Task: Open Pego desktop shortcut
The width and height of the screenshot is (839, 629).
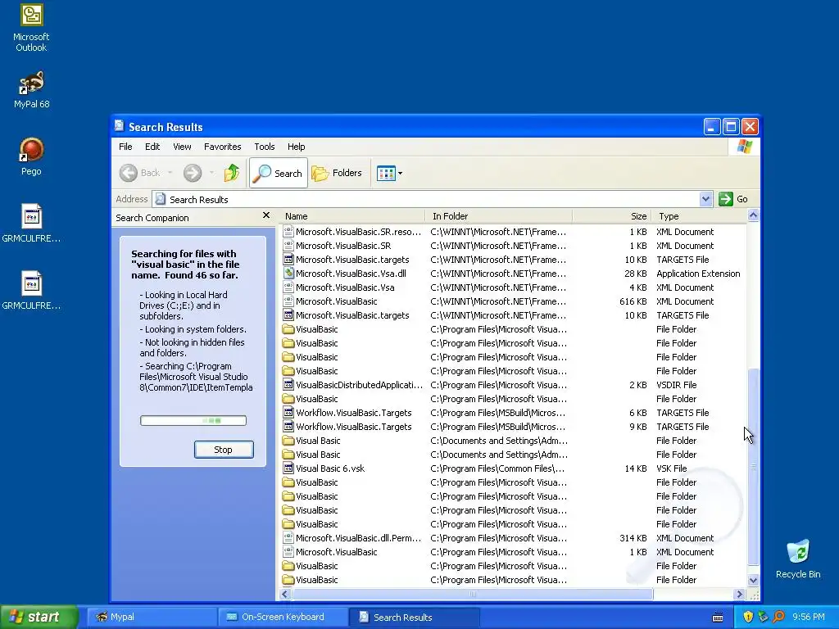Action: coord(31,156)
